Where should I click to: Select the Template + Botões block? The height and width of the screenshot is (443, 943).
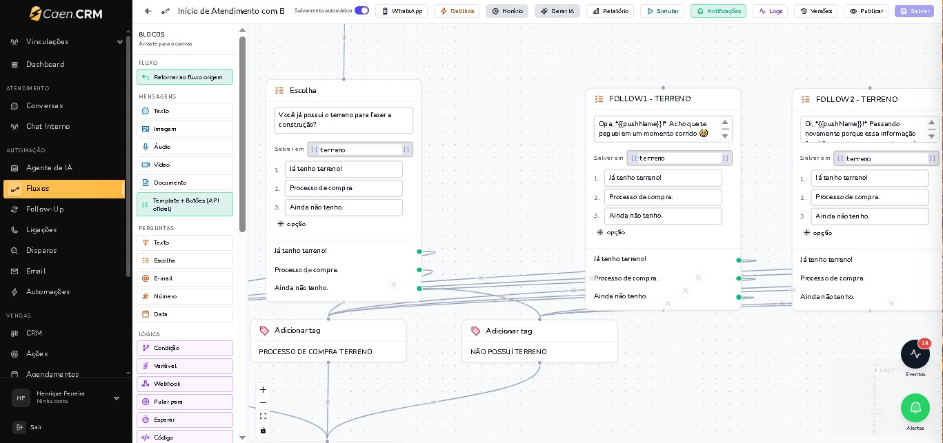click(185, 205)
